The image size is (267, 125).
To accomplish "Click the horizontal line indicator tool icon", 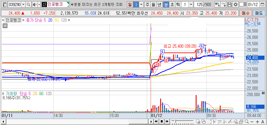I will pyautogui.click(x=220, y=122).
